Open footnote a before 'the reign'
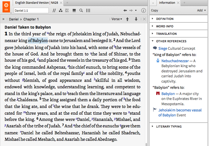This screenshot has height=146, width=209. [48, 33]
